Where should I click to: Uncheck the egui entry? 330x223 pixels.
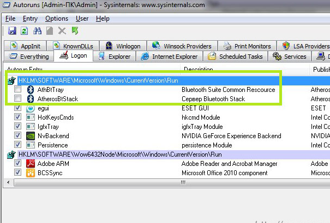tap(17, 108)
